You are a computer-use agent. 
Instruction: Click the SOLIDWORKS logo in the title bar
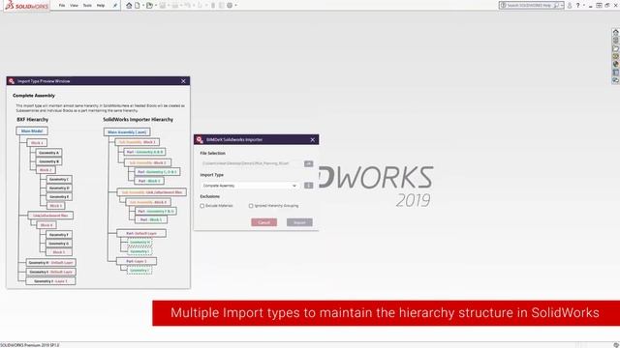[27, 6]
